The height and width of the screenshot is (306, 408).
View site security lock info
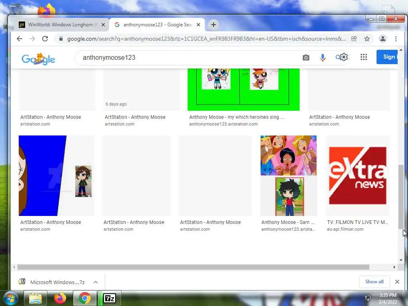(61, 39)
